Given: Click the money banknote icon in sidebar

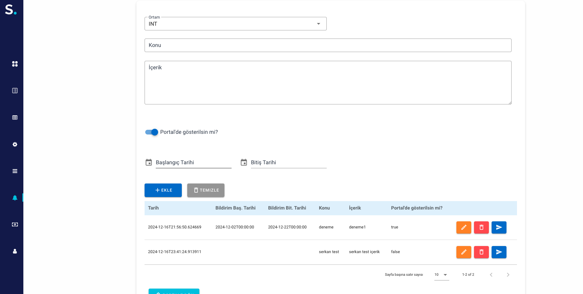Looking at the screenshot, I should 15,224.
